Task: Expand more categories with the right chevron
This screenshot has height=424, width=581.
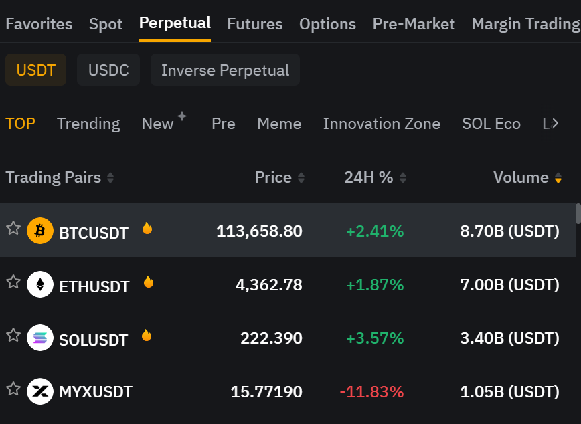Action: coord(554,124)
